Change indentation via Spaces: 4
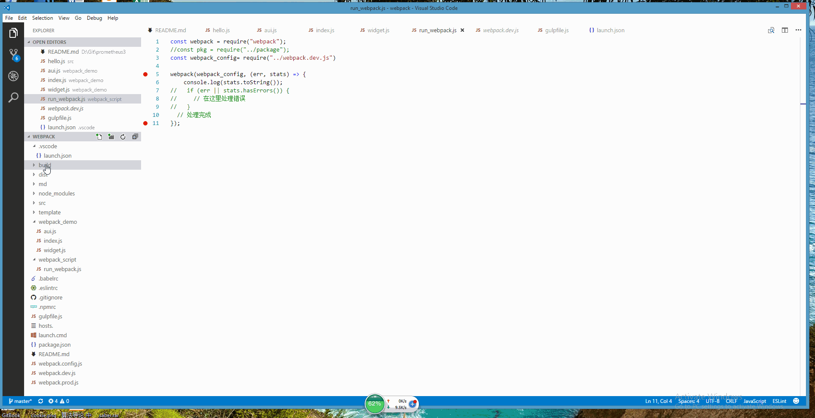815x418 pixels. click(689, 401)
